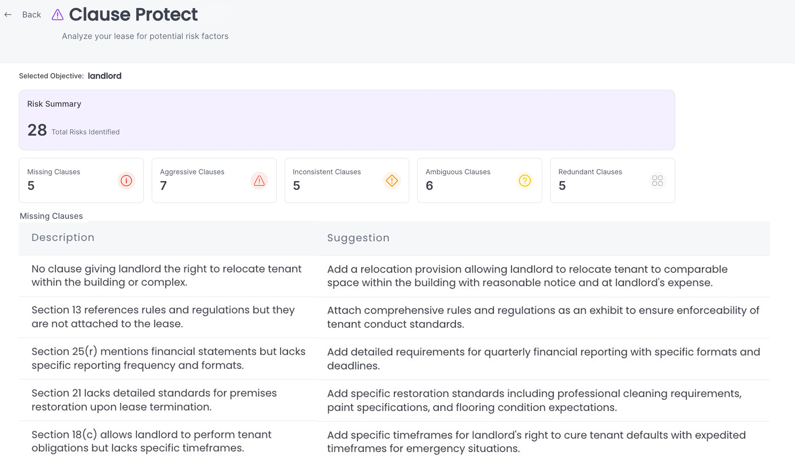Sort by the Description column header

(x=63, y=237)
